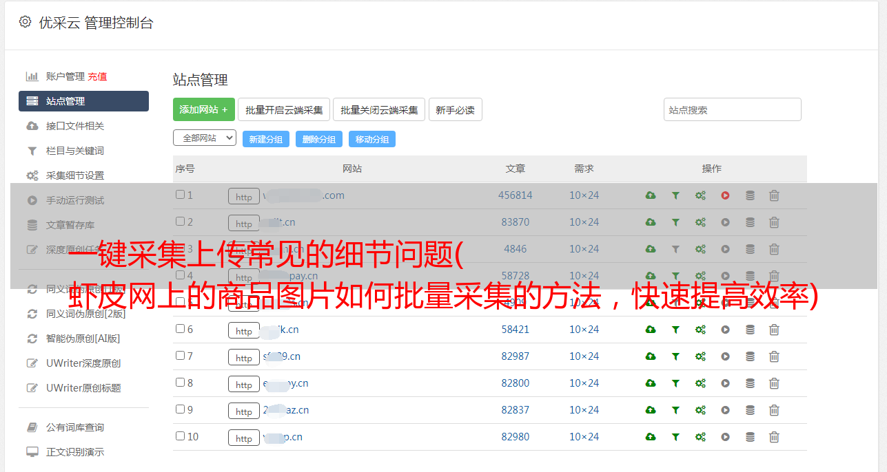Tick the checkbox for site row 2
The width and height of the screenshot is (887, 472).
[180, 222]
